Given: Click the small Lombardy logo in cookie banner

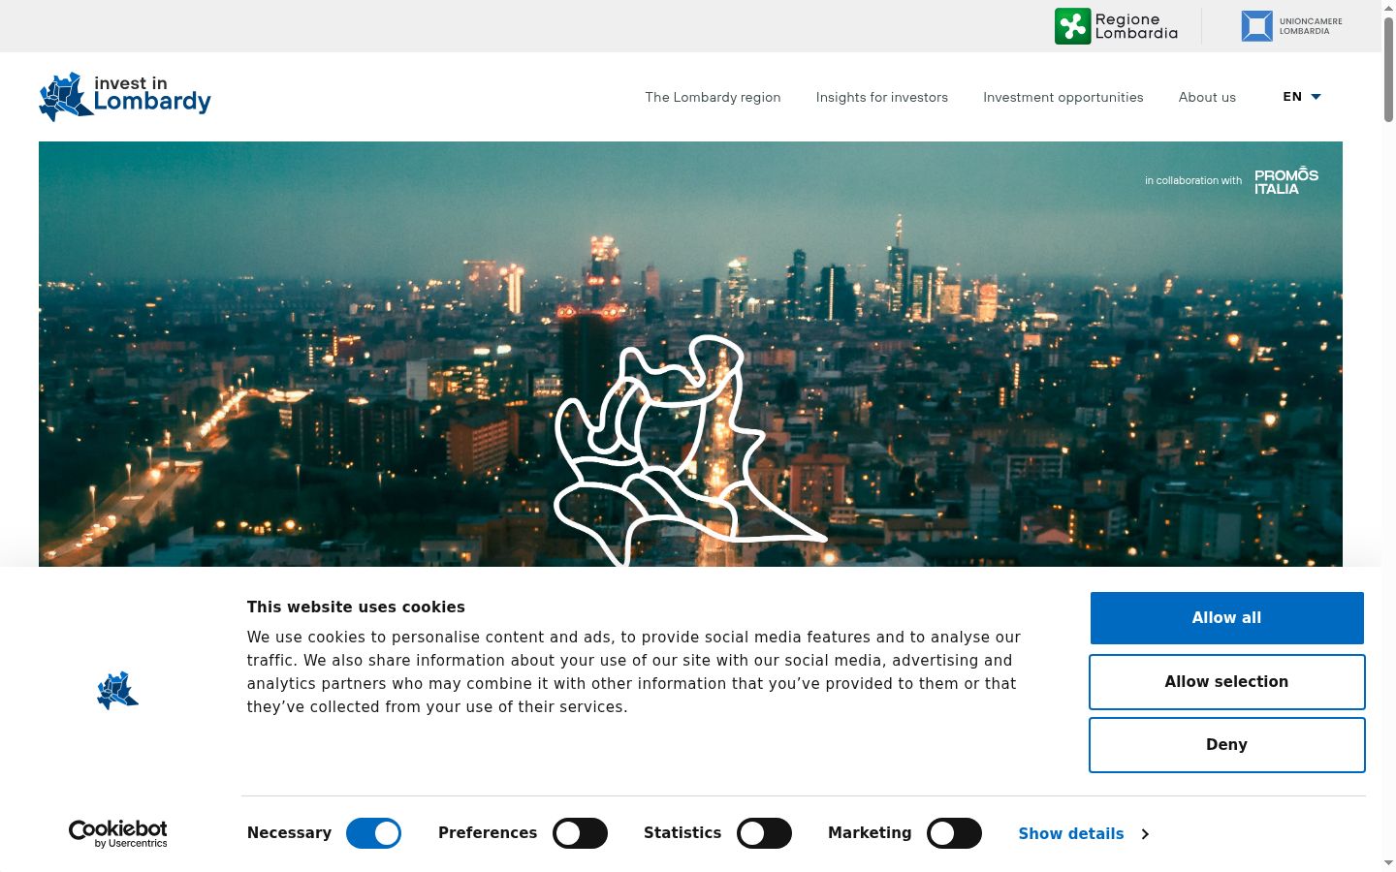Looking at the screenshot, I should [118, 691].
